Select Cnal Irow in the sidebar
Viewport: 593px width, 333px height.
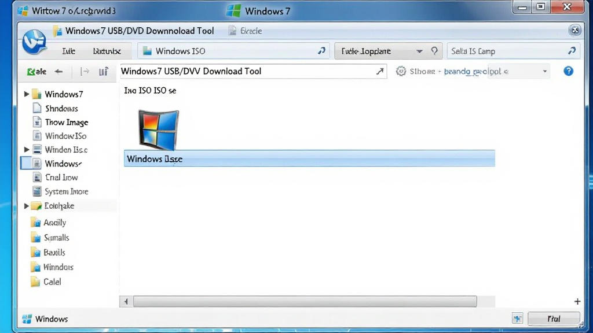pyautogui.click(x=61, y=177)
